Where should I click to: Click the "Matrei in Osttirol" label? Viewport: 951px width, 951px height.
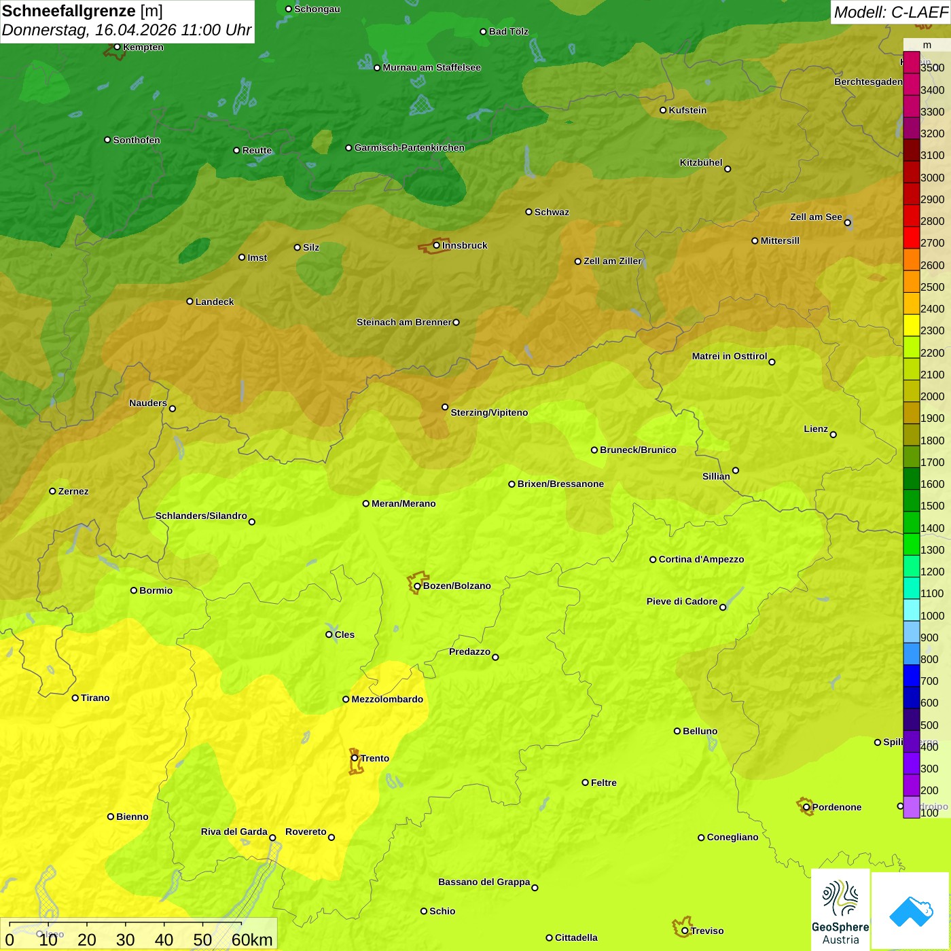pyautogui.click(x=730, y=356)
